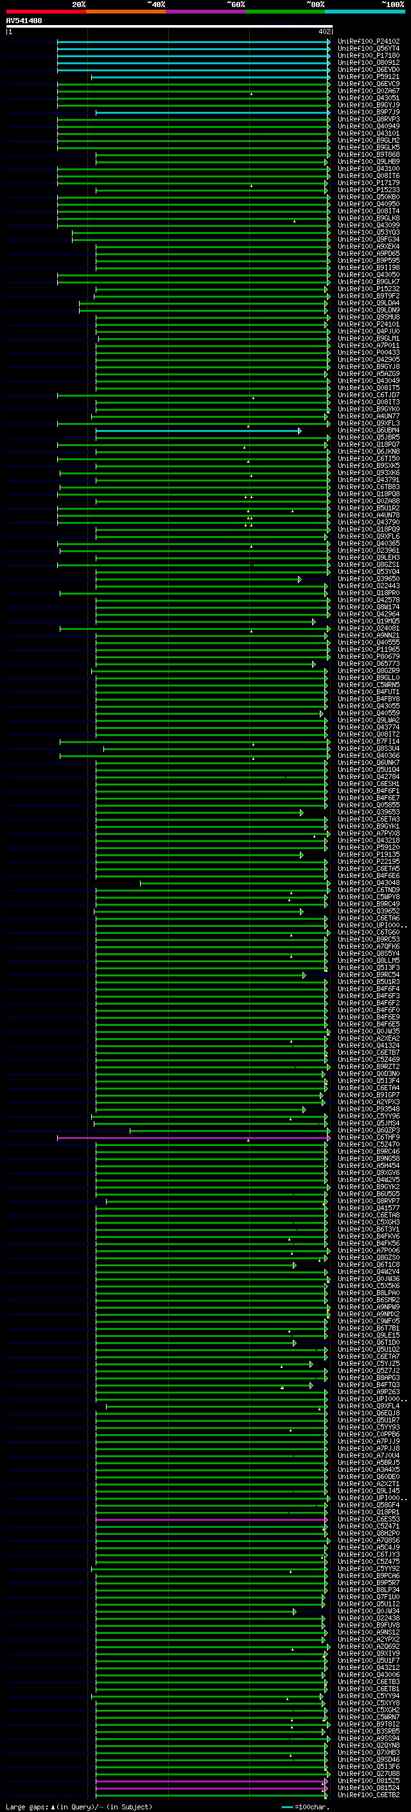
Task: Click the purple ~60% identity legend segment
Action: pyautogui.click(x=206, y=12)
